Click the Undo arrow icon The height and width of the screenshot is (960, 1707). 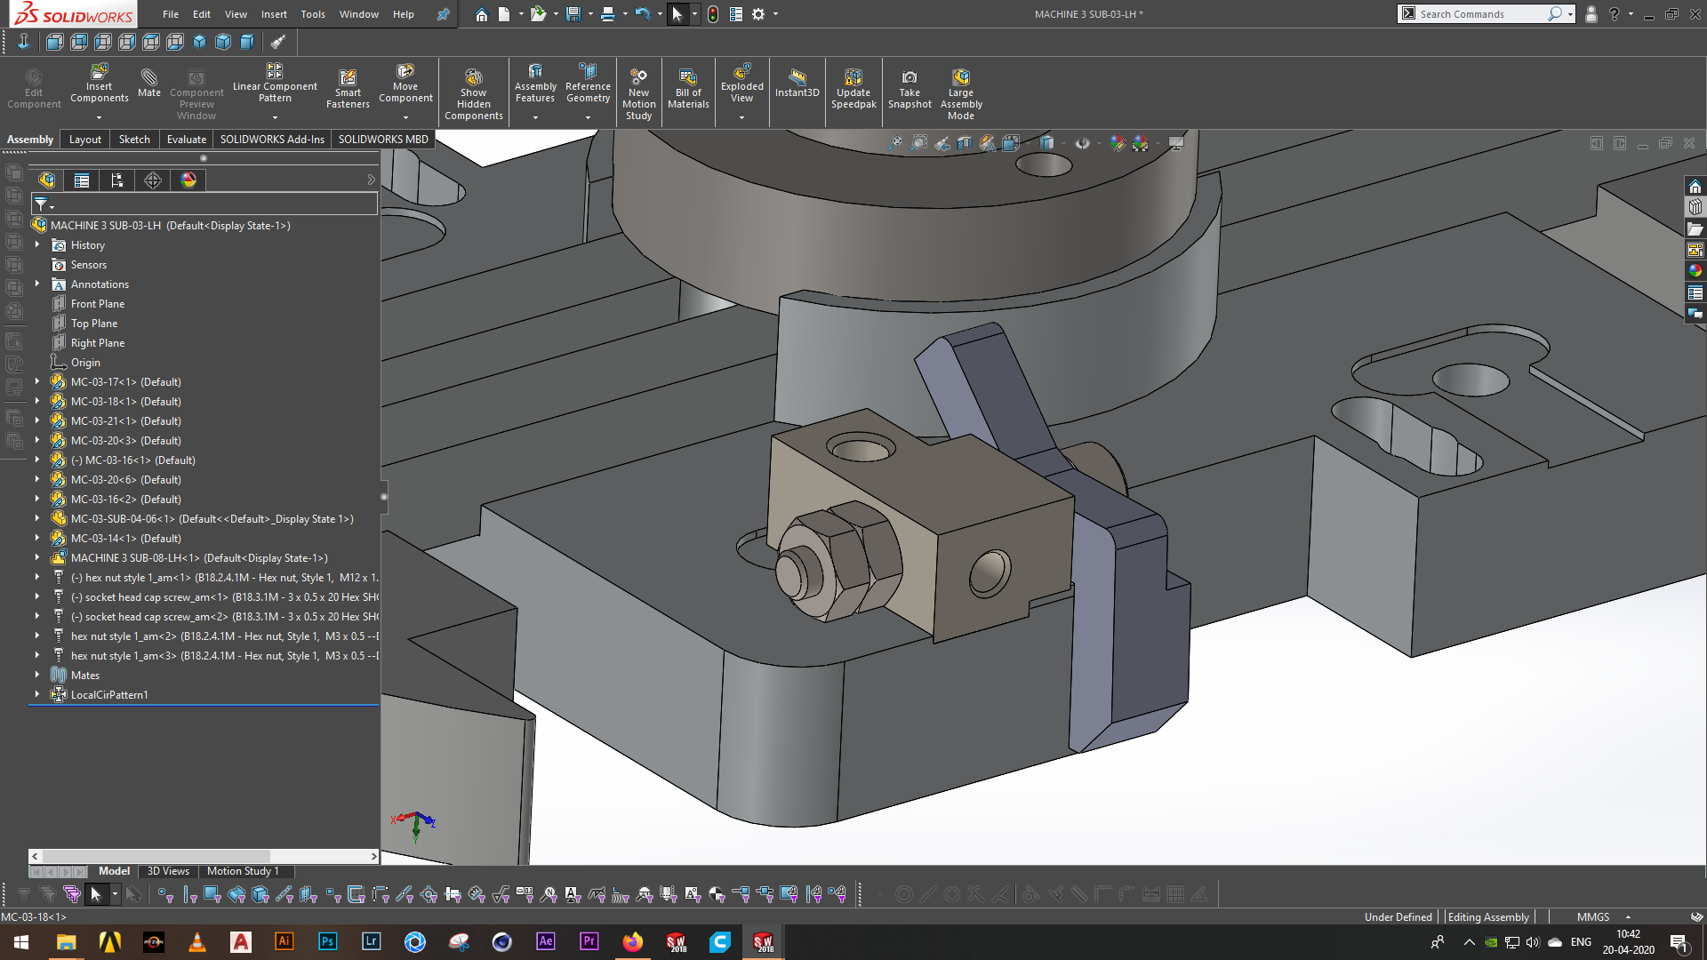[x=643, y=14]
